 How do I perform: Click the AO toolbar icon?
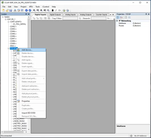(x=45, y=10)
